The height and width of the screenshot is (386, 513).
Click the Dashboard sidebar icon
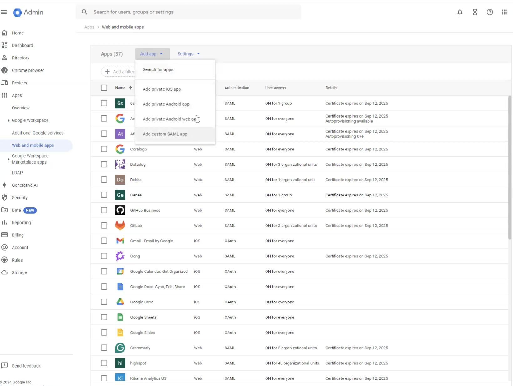point(4,45)
